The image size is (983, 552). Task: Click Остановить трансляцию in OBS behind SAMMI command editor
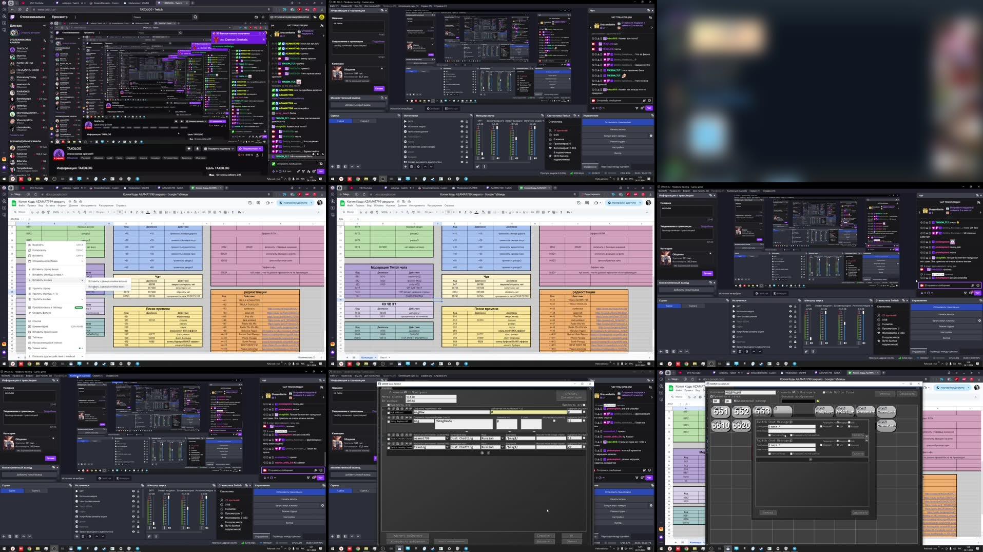click(624, 492)
